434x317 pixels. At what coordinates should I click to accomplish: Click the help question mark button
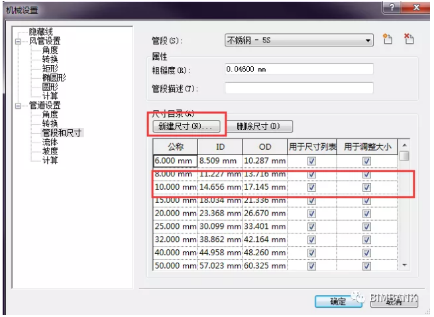click(x=392, y=7)
